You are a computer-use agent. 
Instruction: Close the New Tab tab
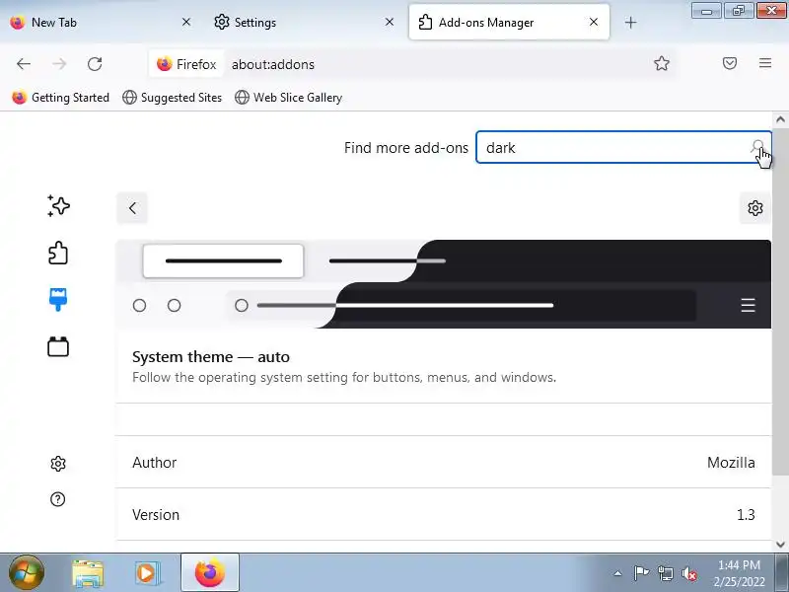pyautogui.click(x=186, y=22)
